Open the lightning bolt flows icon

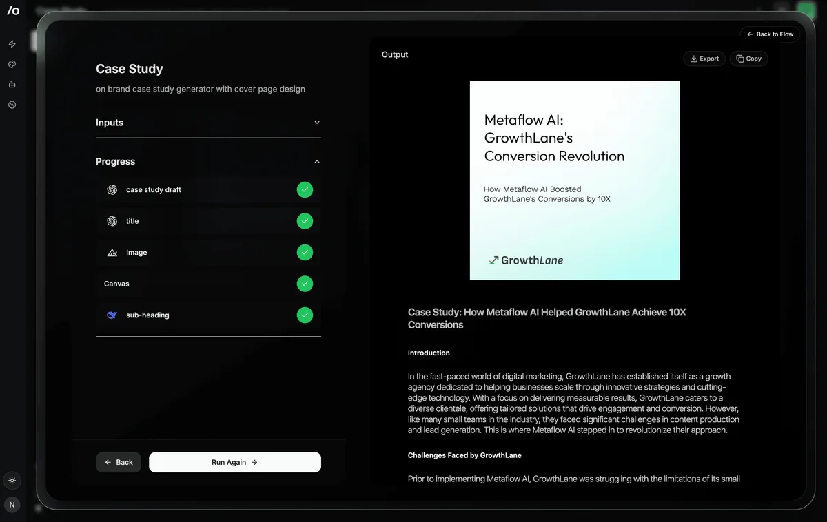(12, 44)
